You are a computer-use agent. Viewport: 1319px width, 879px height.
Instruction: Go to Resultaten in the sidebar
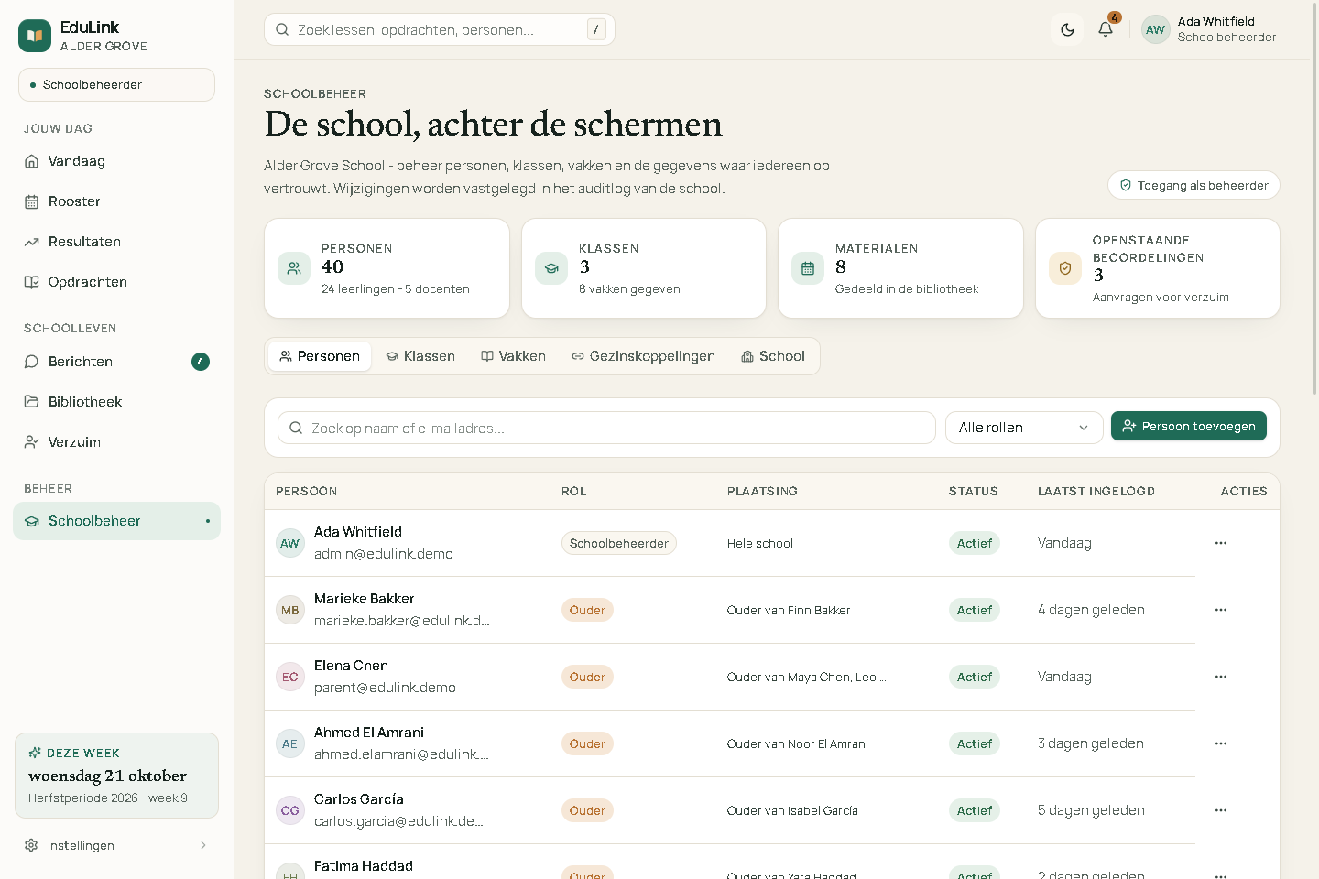point(116,242)
